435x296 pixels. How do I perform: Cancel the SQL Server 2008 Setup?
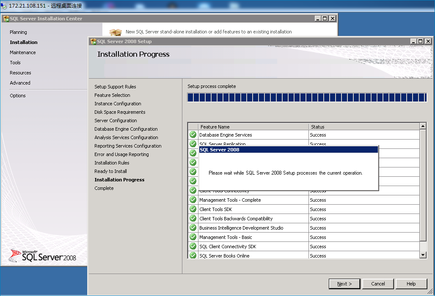point(378,284)
